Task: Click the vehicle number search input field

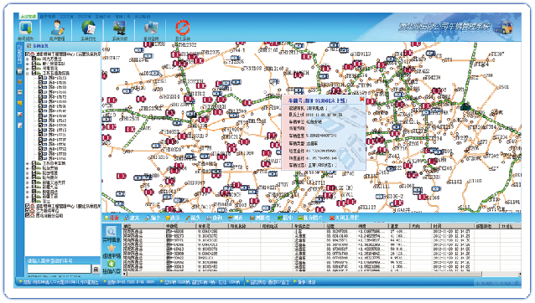Action: click(x=59, y=269)
